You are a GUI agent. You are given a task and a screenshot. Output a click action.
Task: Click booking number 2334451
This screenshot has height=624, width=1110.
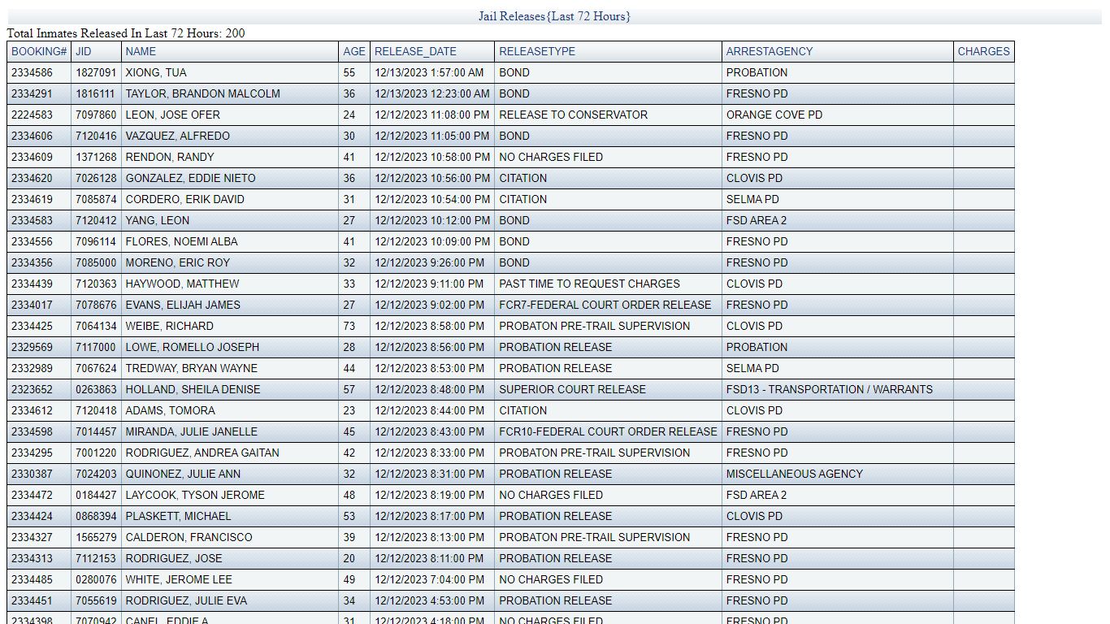(32, 600)
